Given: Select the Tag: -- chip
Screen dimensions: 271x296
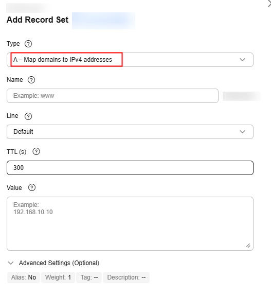Looking at the screenshot, I should (x=89, y=277).
